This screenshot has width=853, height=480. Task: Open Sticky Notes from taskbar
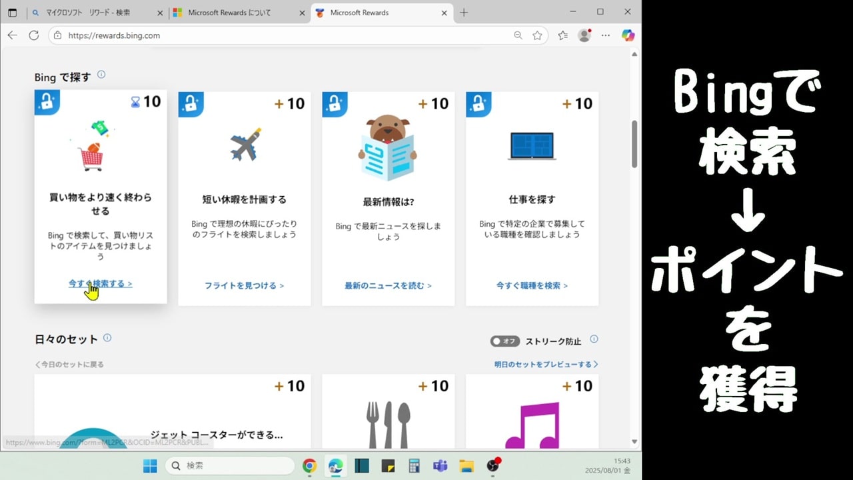(x=388, y=465)
